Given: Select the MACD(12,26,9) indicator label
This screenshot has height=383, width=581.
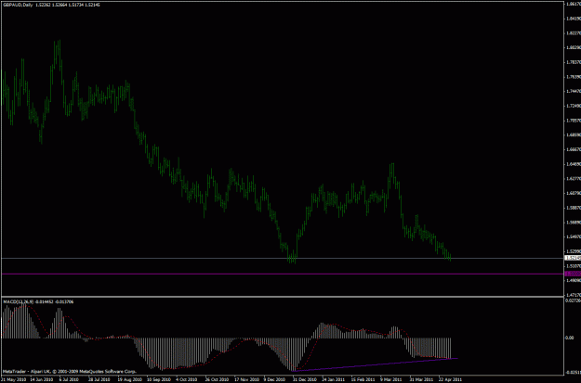Looking at the screenshot, I should (19, 301).
